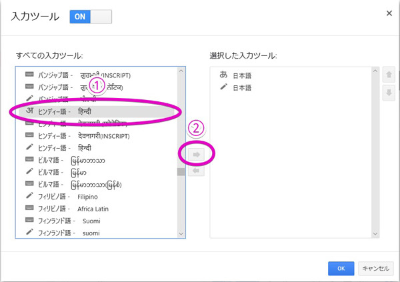
Task: Click the right arrow to add selected tool
Action: point(197,154)
